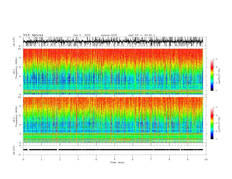Click time axis tick label "9"
The width and height of the screenshot is (232, 179).
click(187, 159)
